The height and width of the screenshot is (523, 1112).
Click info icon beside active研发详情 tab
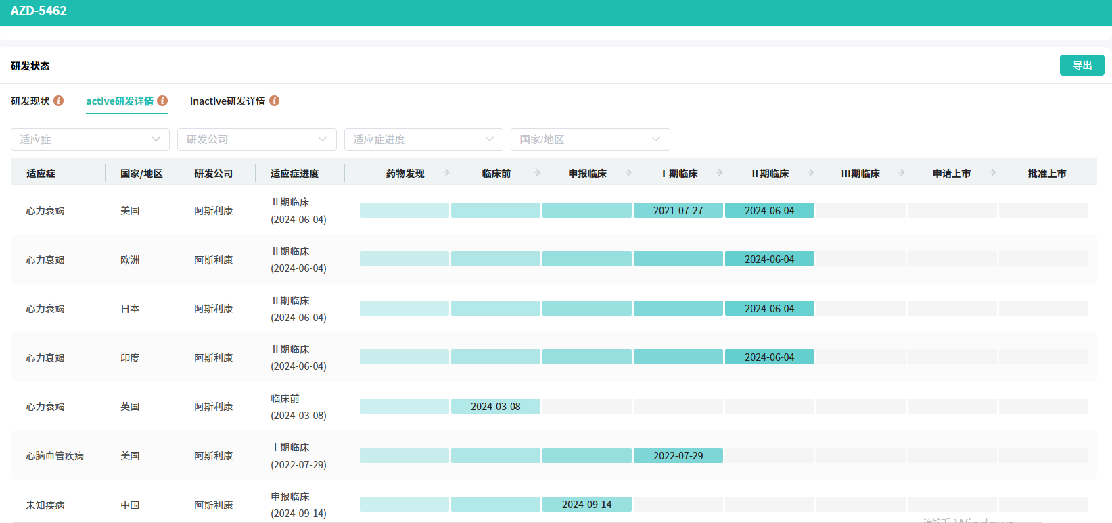162,101
